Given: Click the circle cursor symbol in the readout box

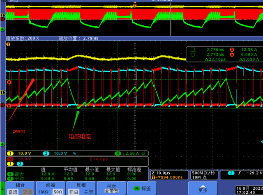Looking at the screenshot, I should [x=193, y=55].
